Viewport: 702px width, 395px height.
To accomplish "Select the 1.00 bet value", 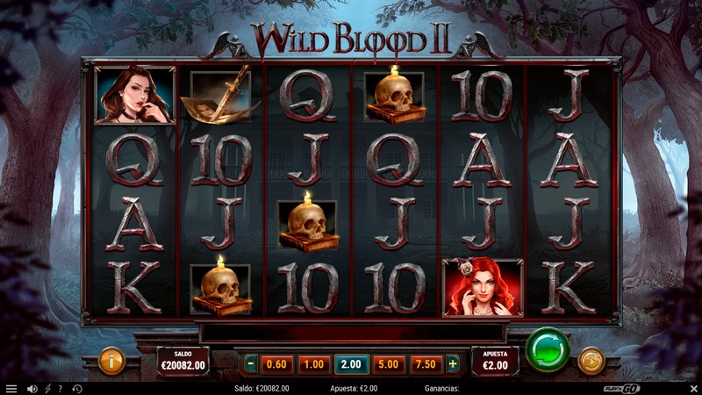I will click(314, 364).
